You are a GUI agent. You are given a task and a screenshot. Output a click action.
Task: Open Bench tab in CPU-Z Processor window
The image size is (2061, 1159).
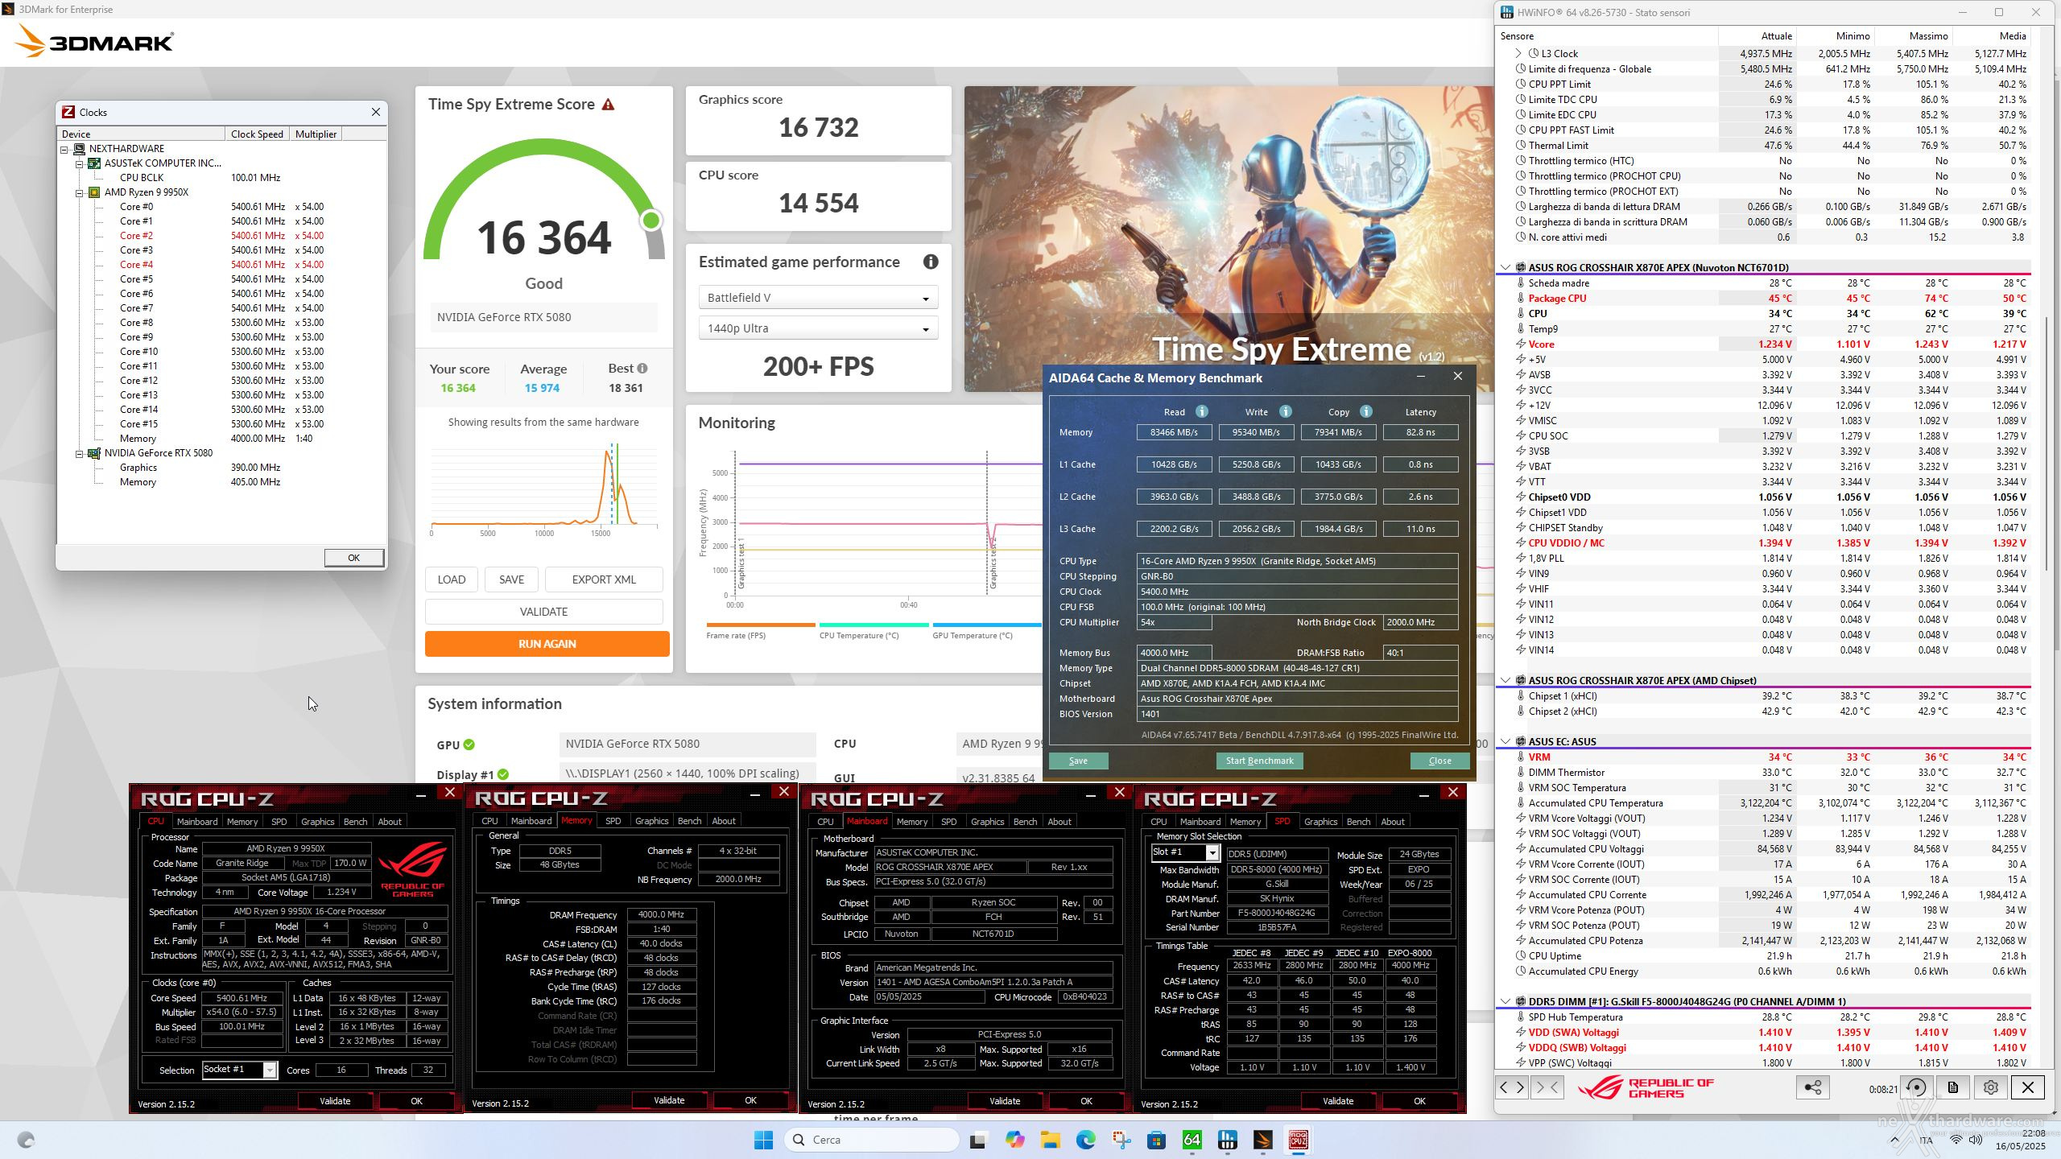[x=355, y=822]
